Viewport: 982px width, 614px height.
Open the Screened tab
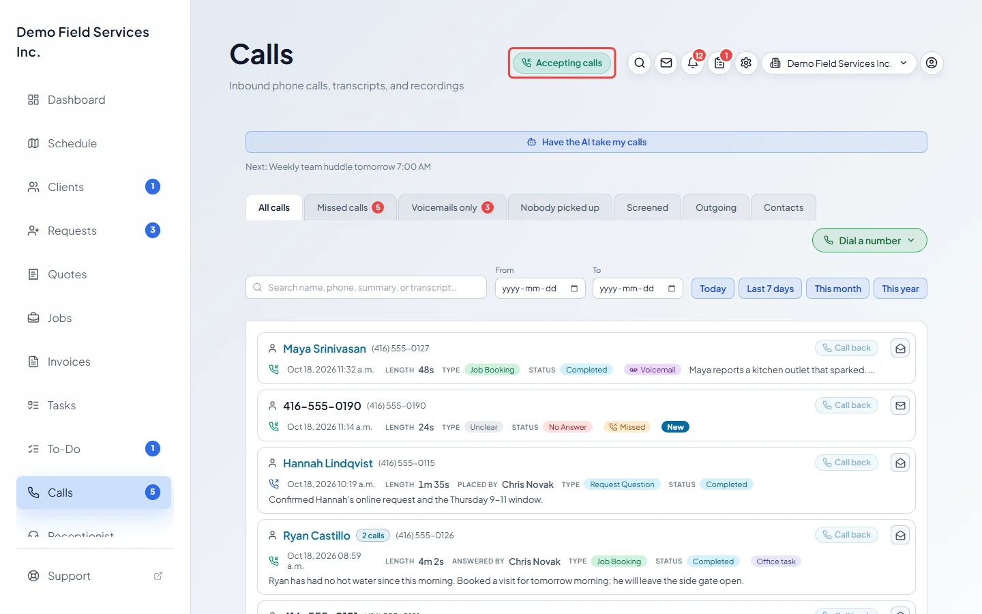coord(647,207)
